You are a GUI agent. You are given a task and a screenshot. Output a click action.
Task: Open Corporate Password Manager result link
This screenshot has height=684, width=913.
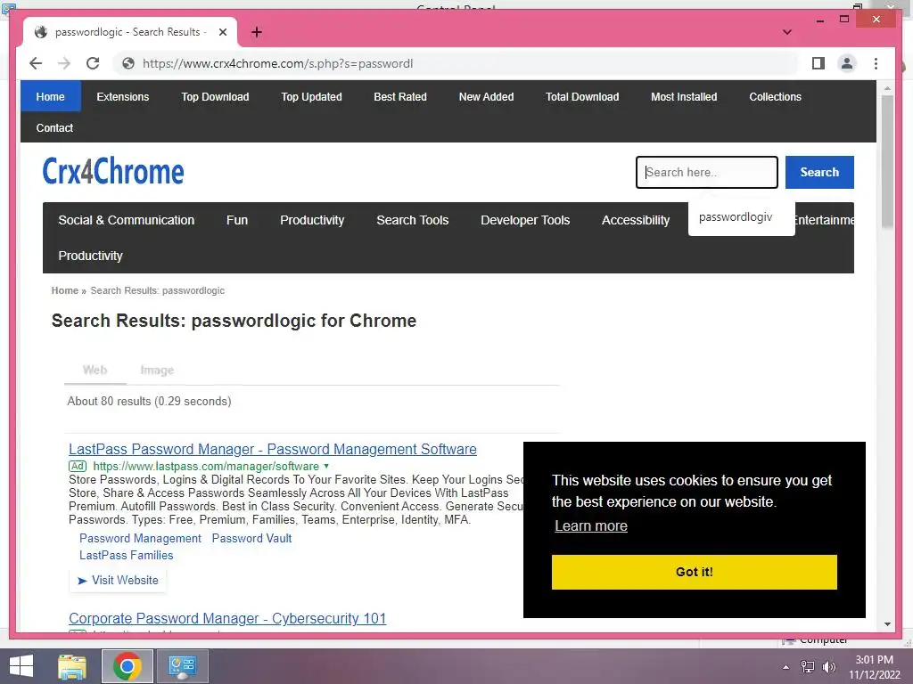tap(227, 618)
